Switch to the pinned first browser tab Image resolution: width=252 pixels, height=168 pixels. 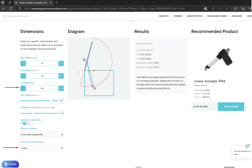10,2
